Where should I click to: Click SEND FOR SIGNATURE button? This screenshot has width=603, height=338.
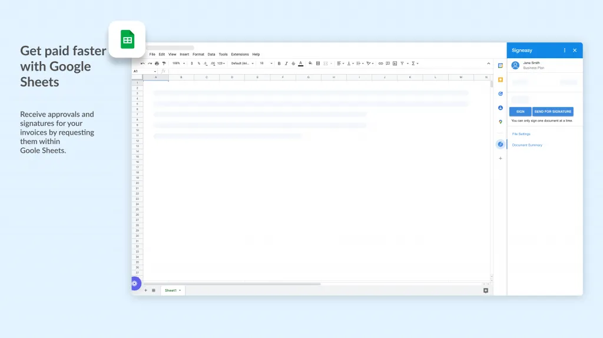[x=552, y=111]
